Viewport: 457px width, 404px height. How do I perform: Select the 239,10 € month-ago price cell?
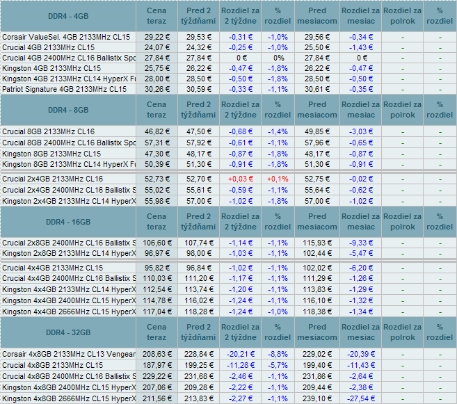pos(317,398)
